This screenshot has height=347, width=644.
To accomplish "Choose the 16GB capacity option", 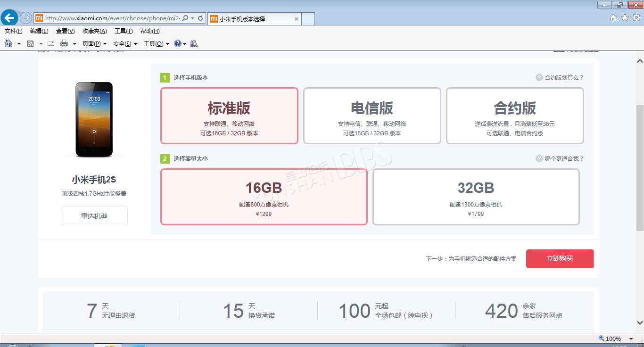I will coord(264,197).
